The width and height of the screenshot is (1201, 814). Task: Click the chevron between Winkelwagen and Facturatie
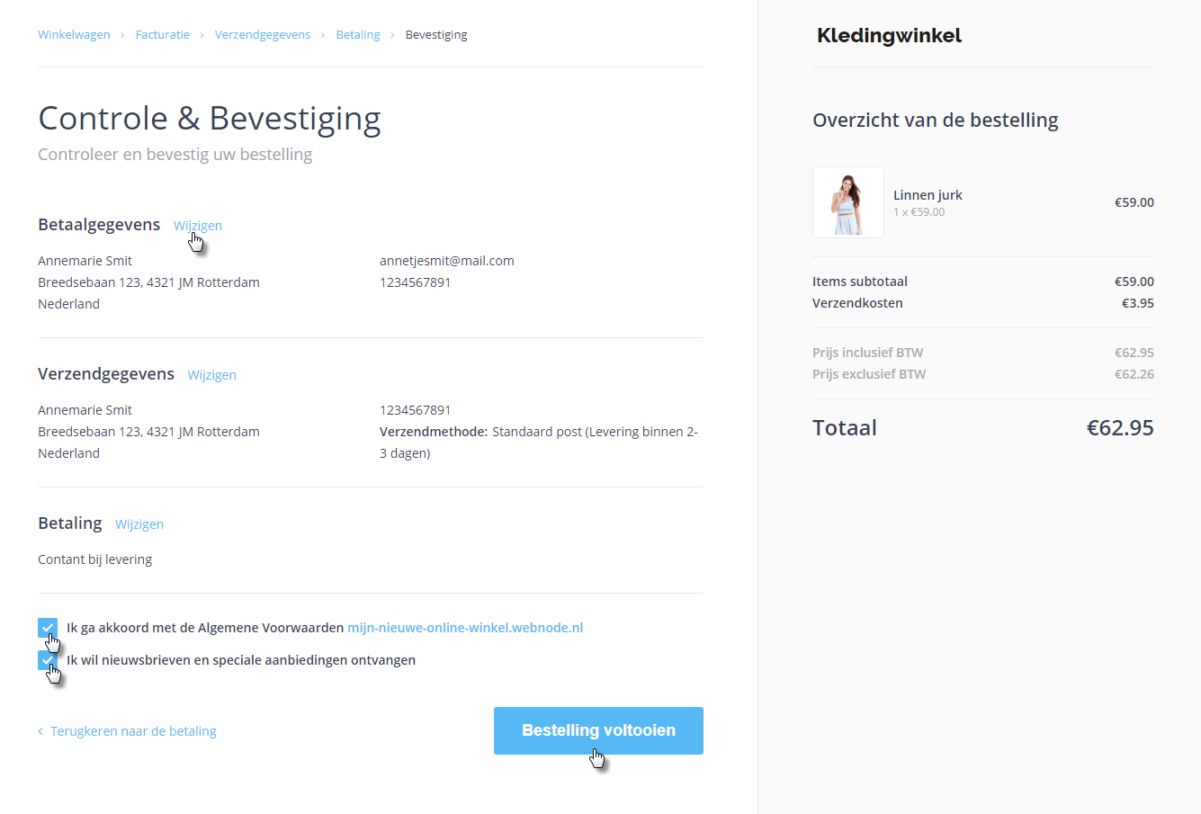tap(122, 35)
